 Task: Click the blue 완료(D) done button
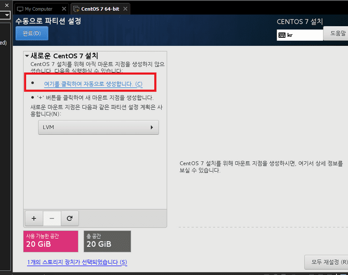click(x=32, y=33)
